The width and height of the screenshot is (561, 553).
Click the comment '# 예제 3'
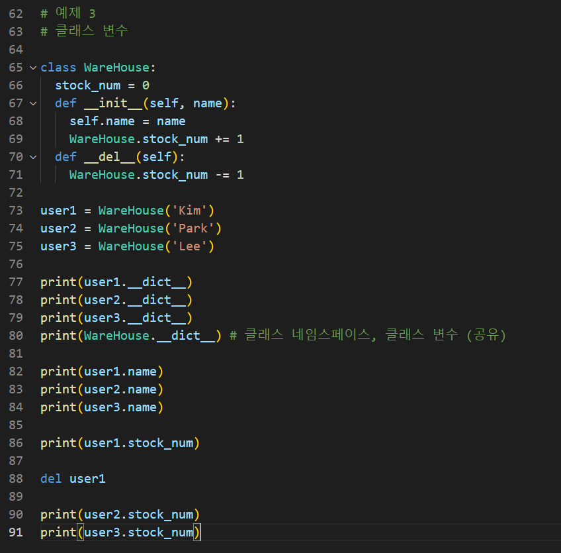(x=68, y=14)
